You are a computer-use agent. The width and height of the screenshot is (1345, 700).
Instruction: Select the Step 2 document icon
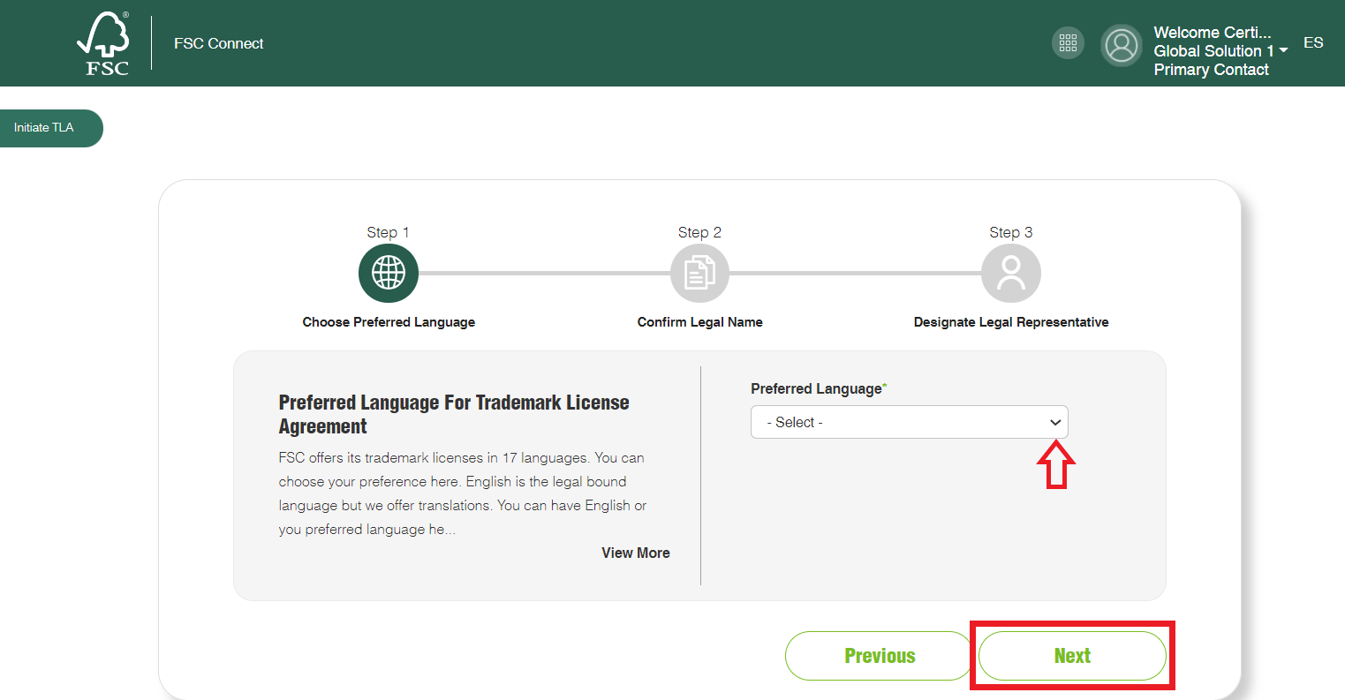(x=699, y=273)
